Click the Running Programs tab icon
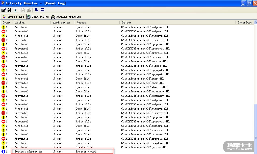 (53, 17)
